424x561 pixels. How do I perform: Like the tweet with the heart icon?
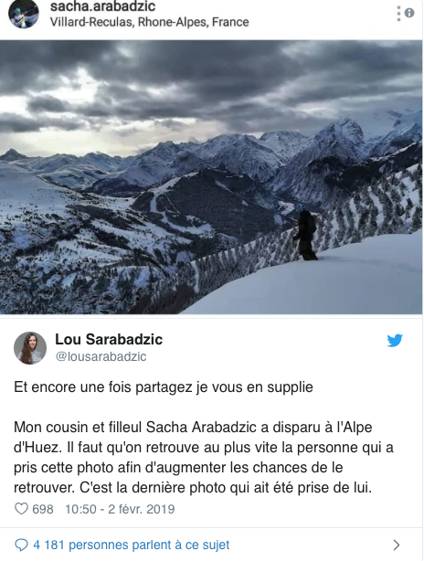click(21, 508)
